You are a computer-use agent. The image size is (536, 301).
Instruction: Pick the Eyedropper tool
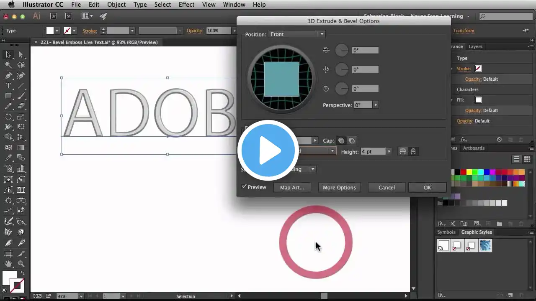tap(8, 158)
